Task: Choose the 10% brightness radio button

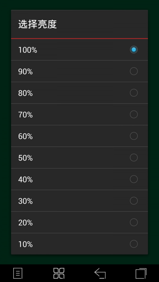Action: (134, 244)
